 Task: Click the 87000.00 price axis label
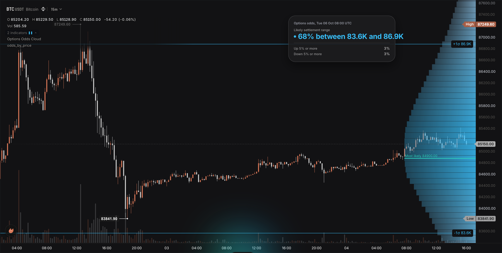pos(487,37)
